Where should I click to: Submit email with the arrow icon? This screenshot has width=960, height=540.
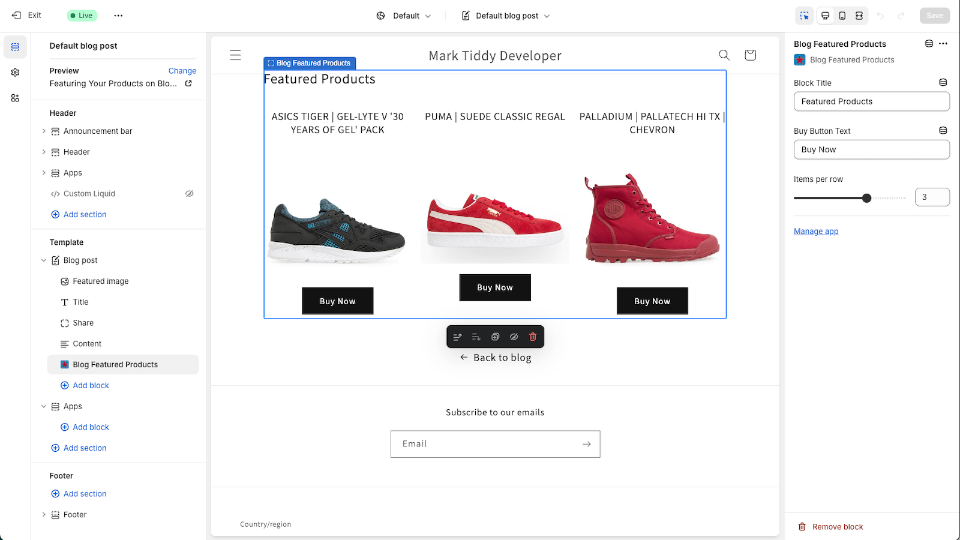[587, 444]
